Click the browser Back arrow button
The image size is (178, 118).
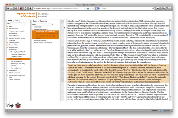pyautogui.click(x=8, y=8)
